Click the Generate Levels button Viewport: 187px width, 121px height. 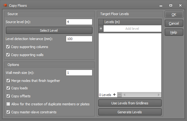point(130,112)
